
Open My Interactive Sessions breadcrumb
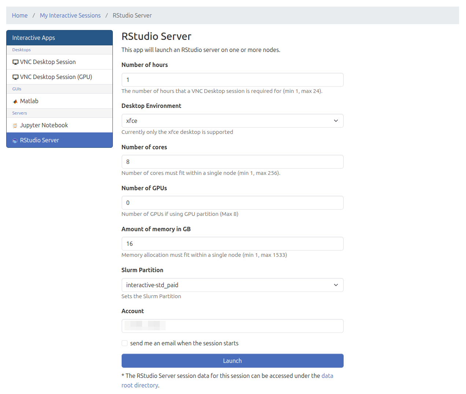70,15
